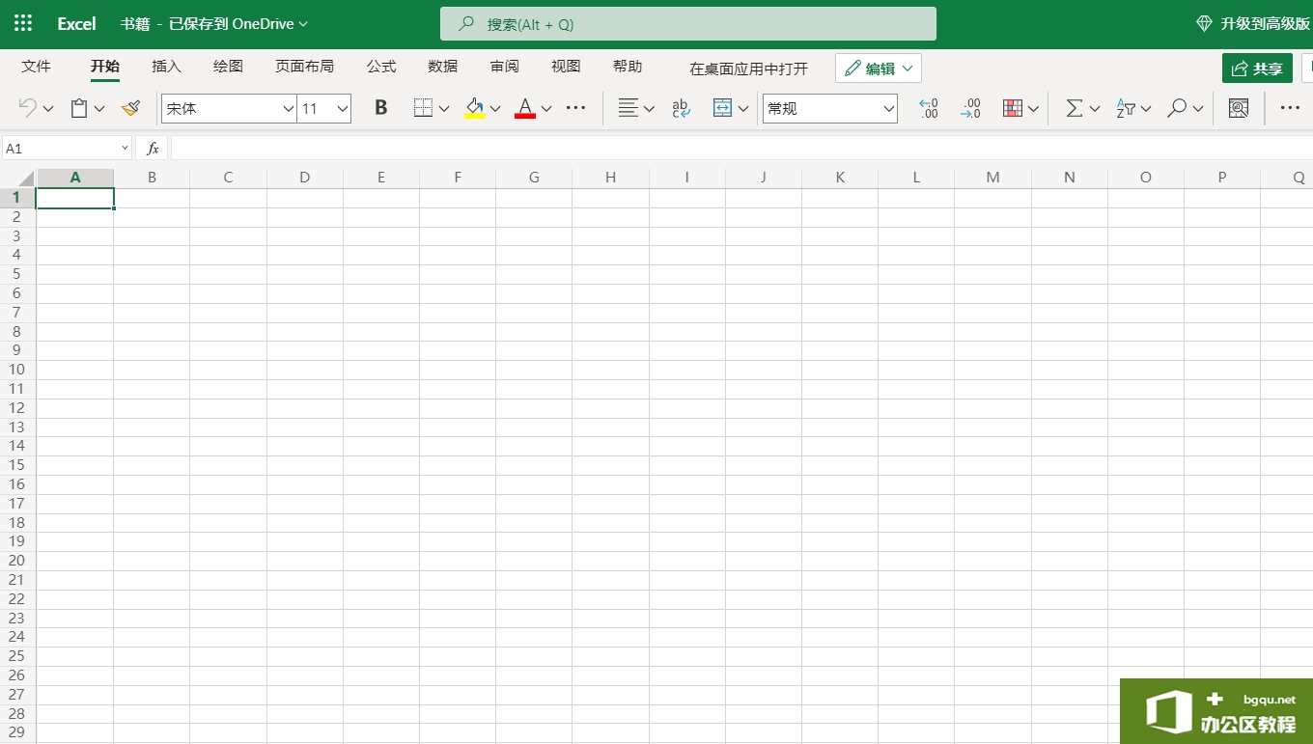
Task: Open the Undo history dropdown arrow
Action: (48, 109)
